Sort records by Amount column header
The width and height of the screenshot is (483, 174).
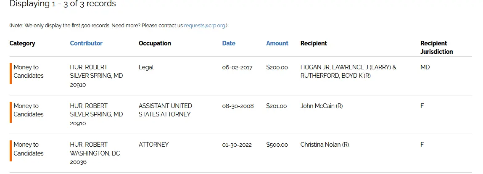click(x=277, y=43)
